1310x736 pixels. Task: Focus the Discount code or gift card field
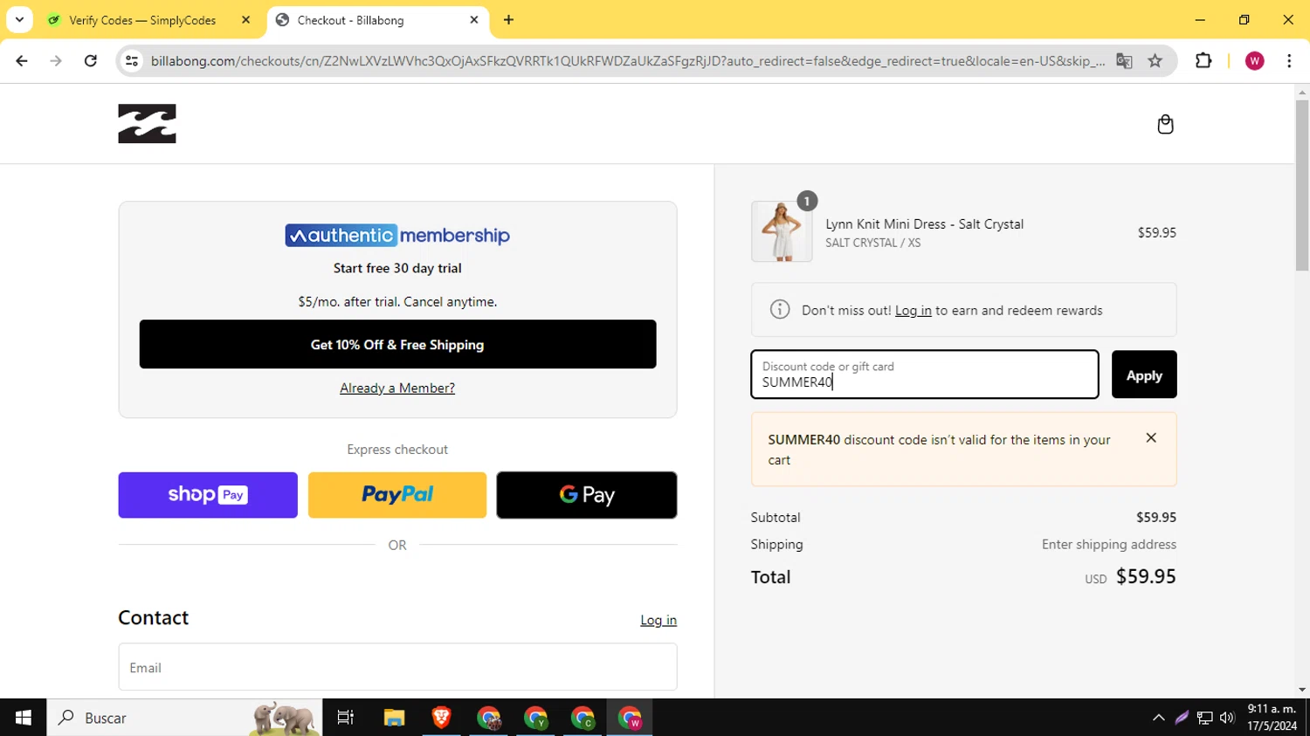(x=925, y=375)
